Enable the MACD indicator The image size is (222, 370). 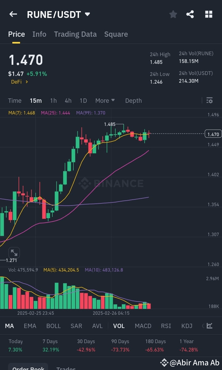click(143, 326)
